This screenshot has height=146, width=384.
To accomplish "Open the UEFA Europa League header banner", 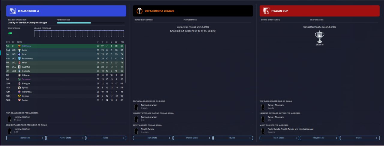I will (x=193, y=11).
